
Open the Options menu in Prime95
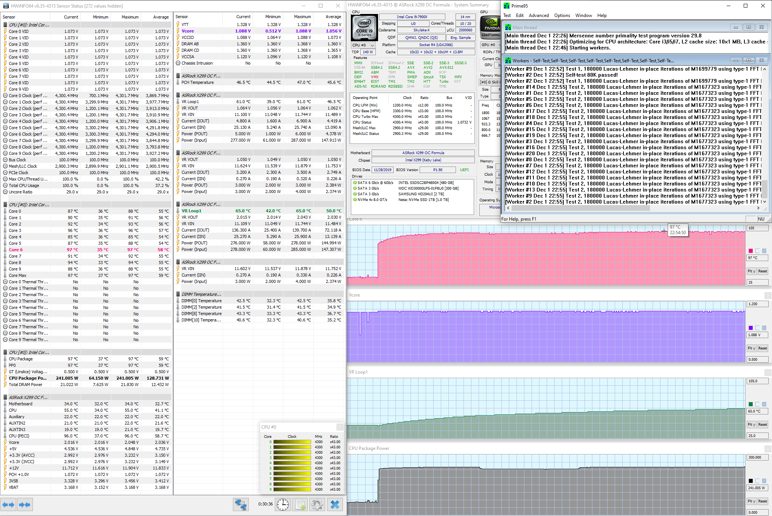[x=562, y=15]
